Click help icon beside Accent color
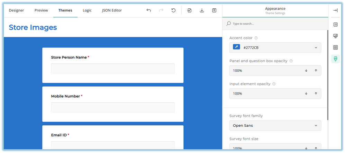Viewport: 345px width, 153px height. pos(256,38)
